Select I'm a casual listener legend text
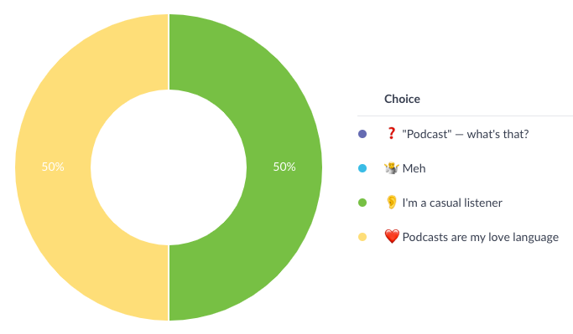Viewport: 573px width, 334px height. pyautogui.click(x=452, y=203)
